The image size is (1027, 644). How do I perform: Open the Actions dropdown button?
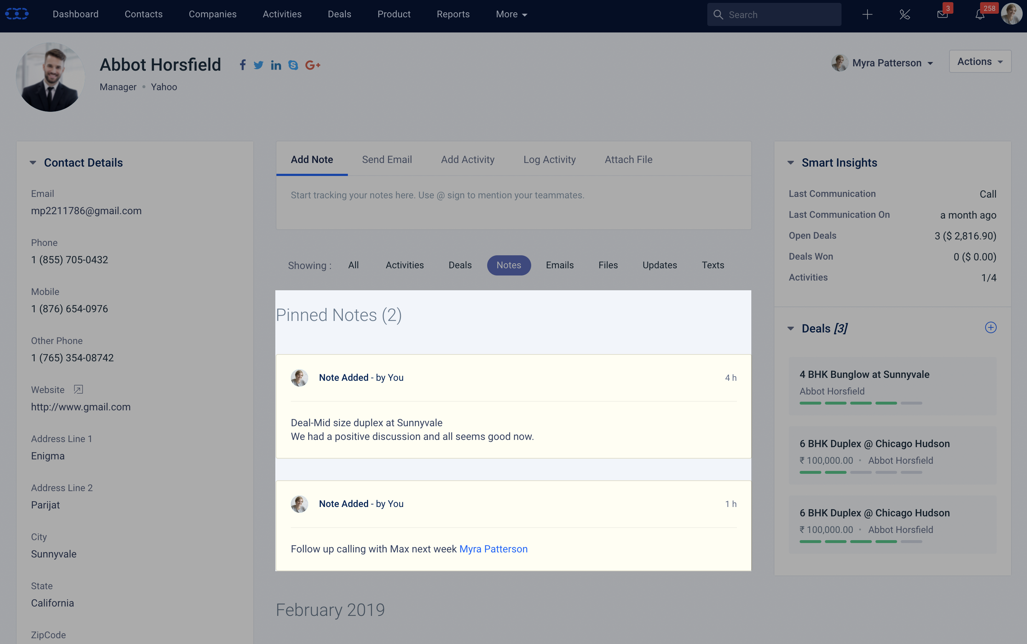[x=980, y=61]
